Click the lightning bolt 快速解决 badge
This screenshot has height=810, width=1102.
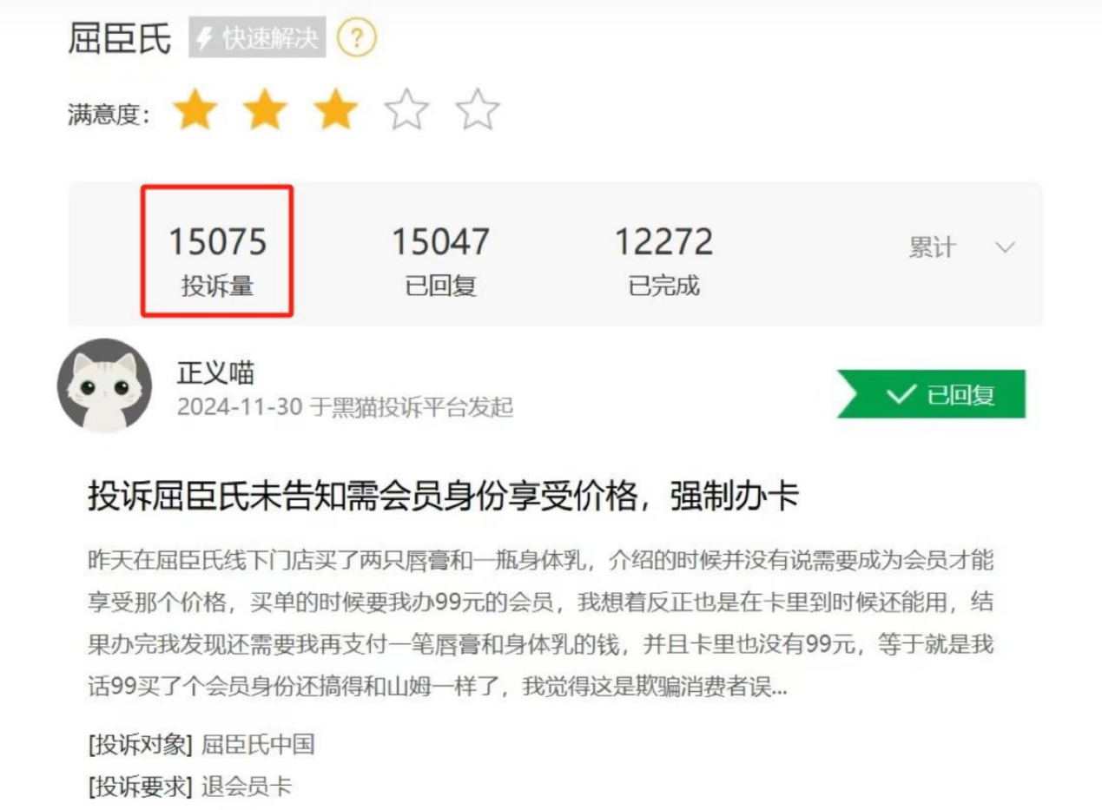[x=257, y=37]
